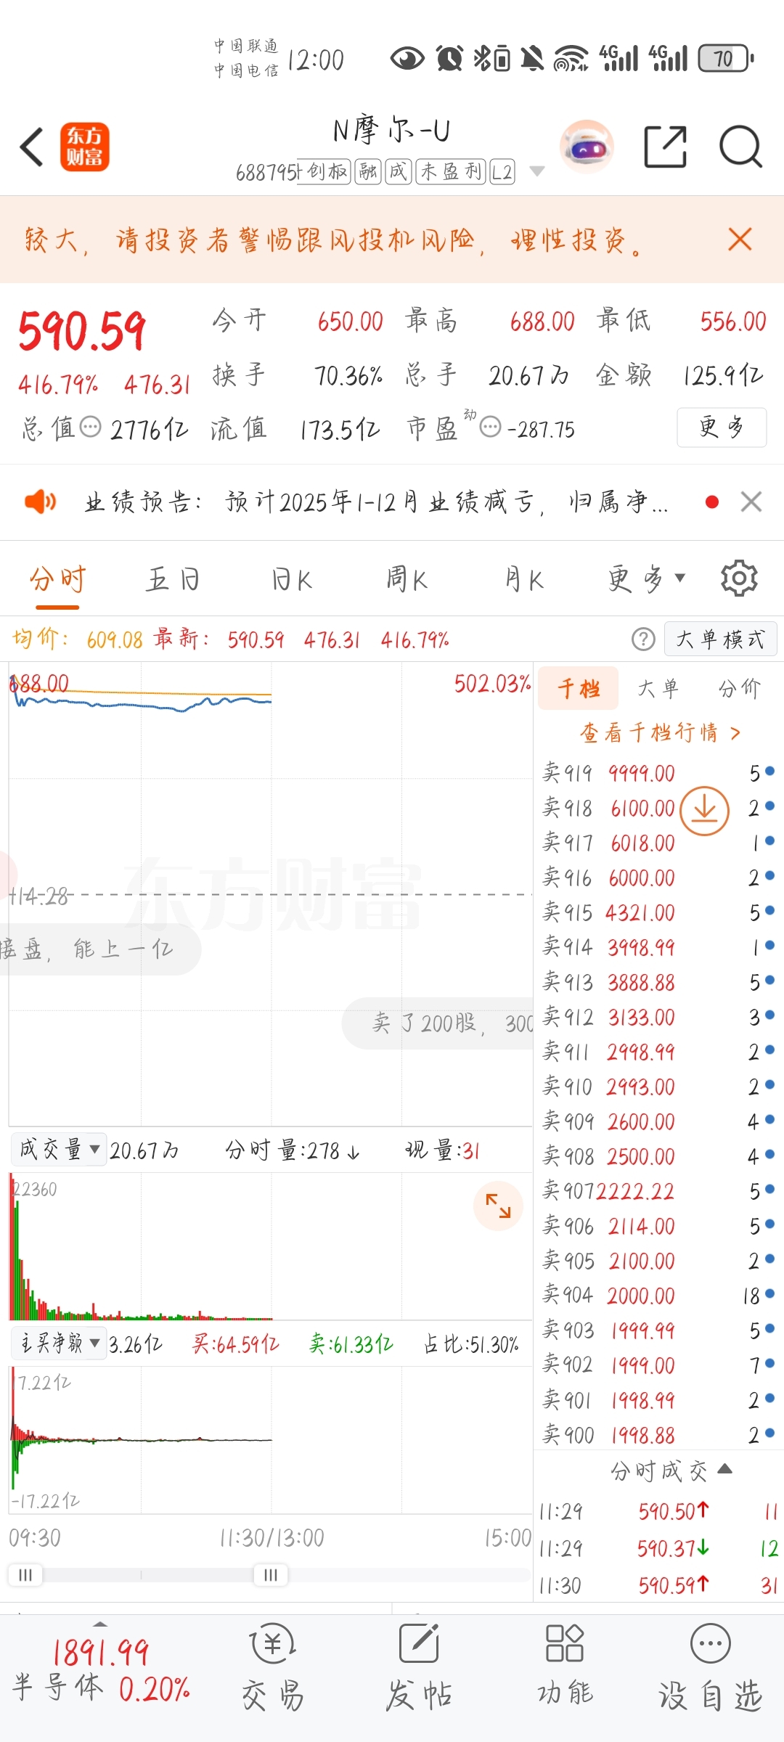Switch to 日K chart tab
Image resolution: width=784 pixels, height=1742 pixels.
click(291, 579)
